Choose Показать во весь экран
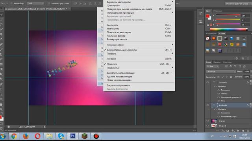 coord(139,32)
